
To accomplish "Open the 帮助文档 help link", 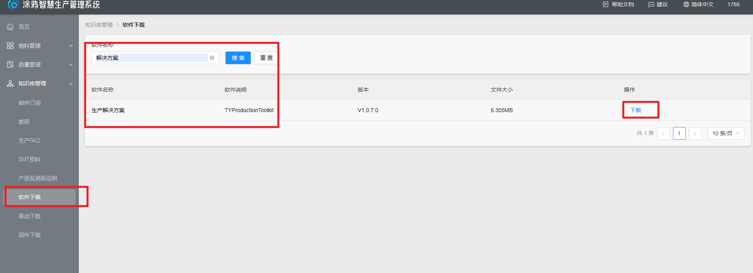I will point(623,4).
